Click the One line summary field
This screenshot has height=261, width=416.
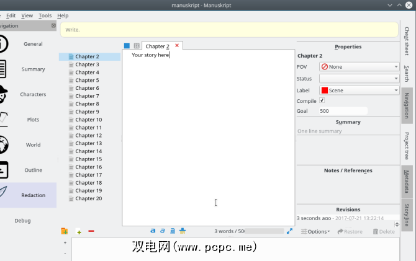pyautogui.click(x=348, y=131)
